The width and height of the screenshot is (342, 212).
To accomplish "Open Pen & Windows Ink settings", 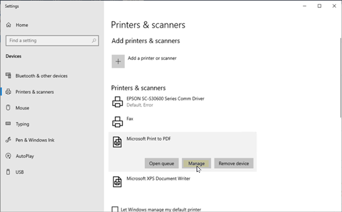I will tap(35, 140).
